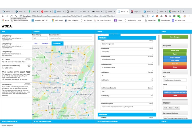192x136 pixels.
Task: Click the Copy clipboard button
Action: (x=171, y=108)
